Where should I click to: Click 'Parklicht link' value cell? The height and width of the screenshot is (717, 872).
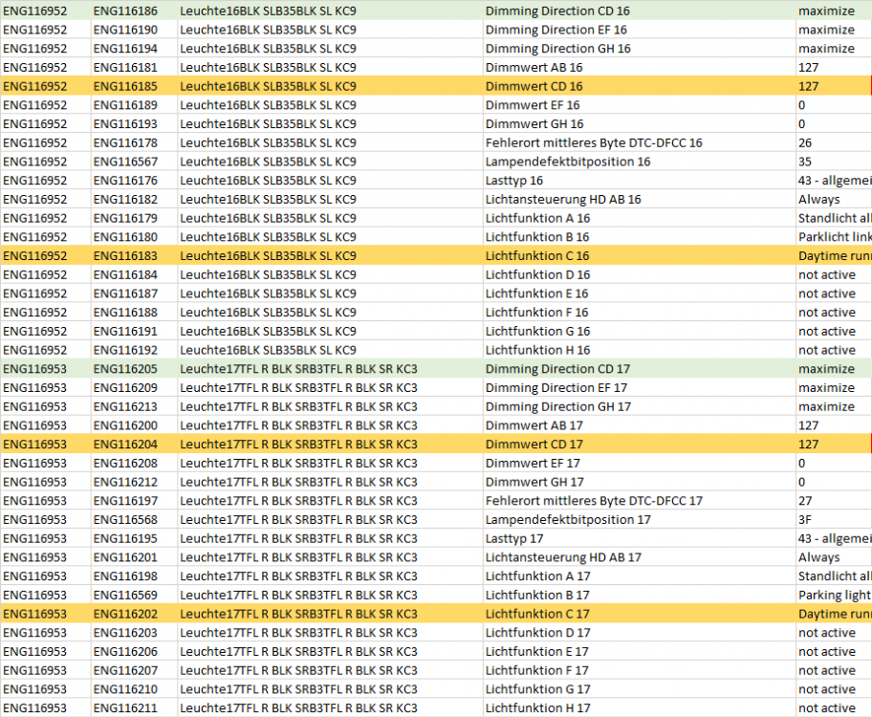click(834, 237)
